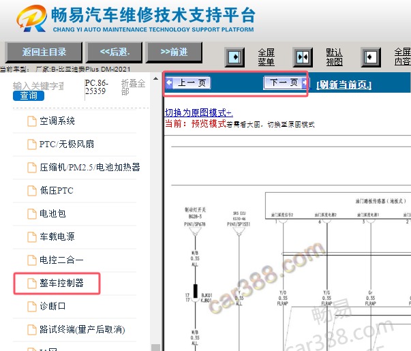Click the sidebar scrollbar up arrow

click(155, 78)
